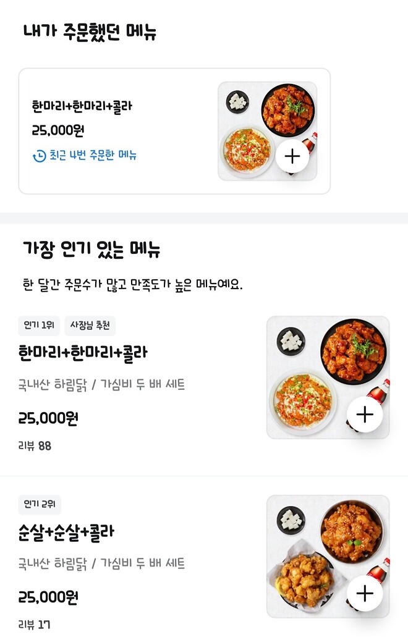This screenshot has height=637, width=408.
Task: Click the 25,000원 price on the reorder card
Action: pyautogui.click(x=57, y=131)
